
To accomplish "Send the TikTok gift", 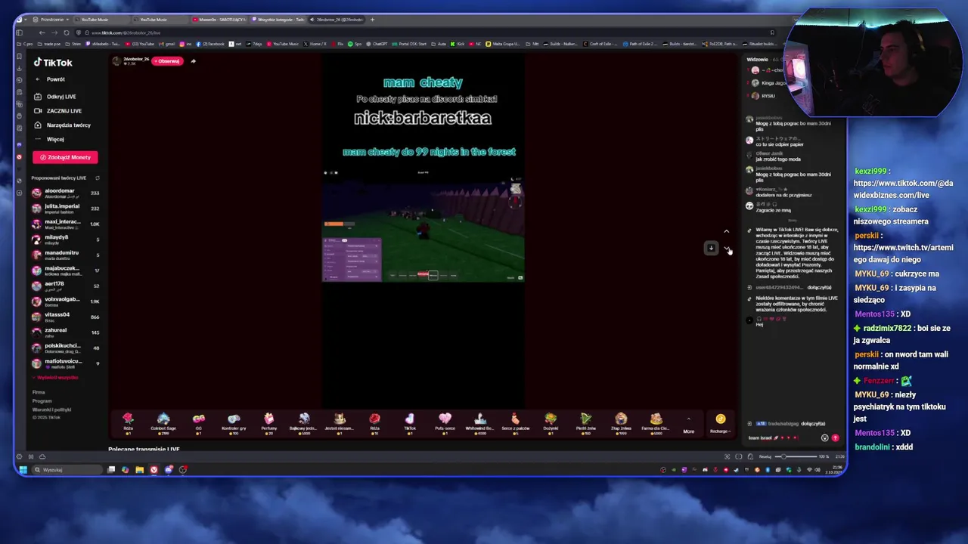I will (410, 422).
